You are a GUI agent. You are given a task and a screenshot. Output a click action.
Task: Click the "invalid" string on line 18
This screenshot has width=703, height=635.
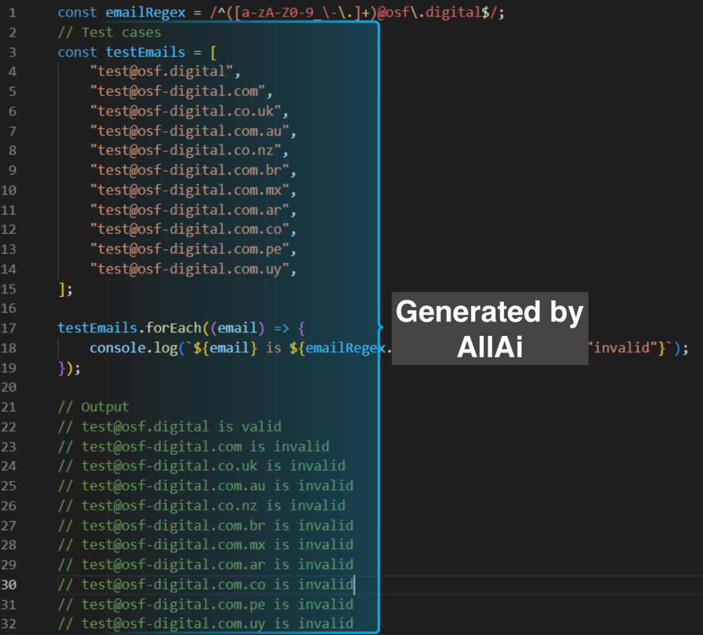pos(622,348)
